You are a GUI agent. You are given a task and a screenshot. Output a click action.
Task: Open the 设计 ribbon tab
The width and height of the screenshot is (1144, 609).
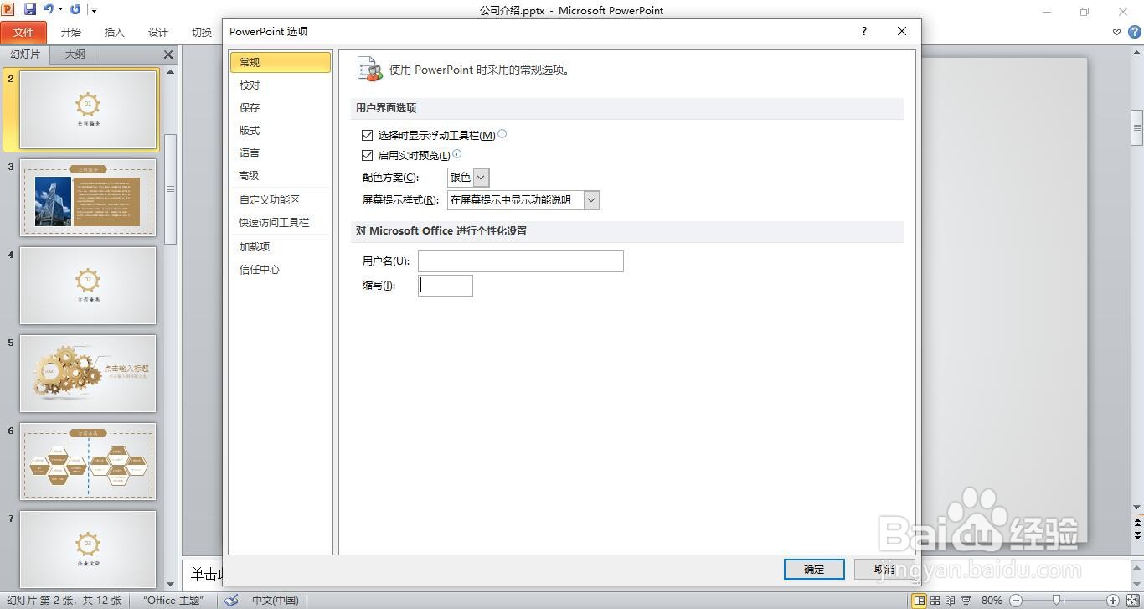point(158,32)
